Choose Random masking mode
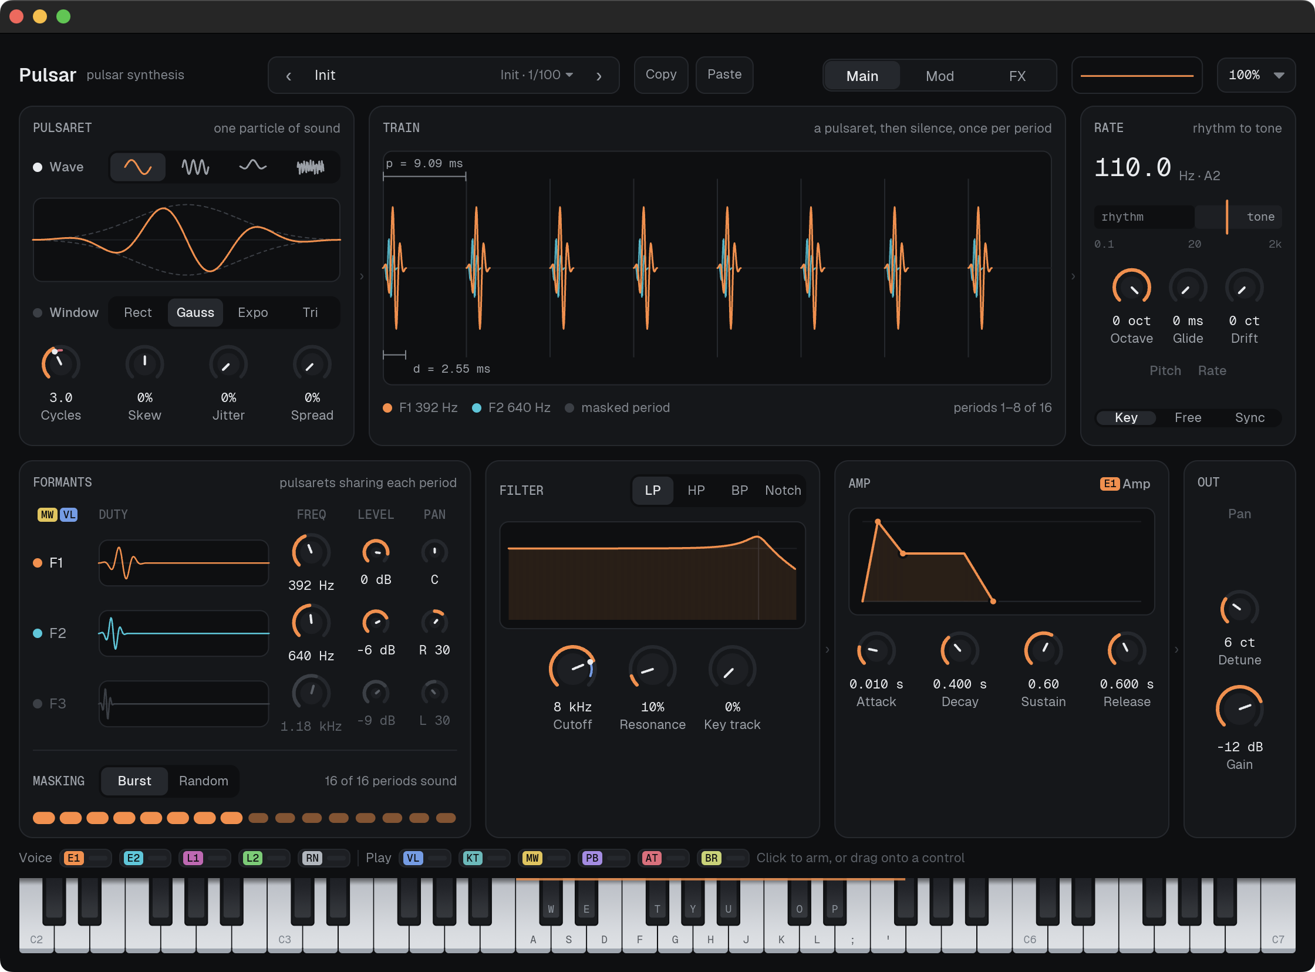Viewport: 1315px width, 972px height. coord(204,781)
